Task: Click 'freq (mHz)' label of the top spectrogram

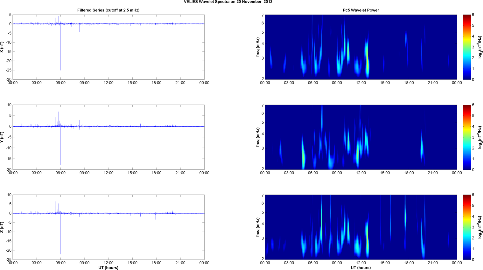Action: click(257, 47)
